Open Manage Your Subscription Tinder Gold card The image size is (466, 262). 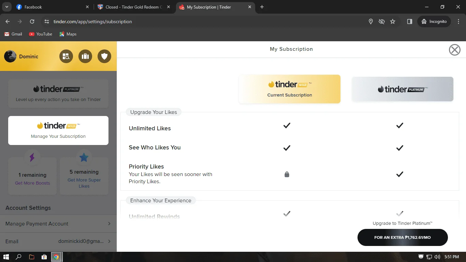click(x=58, y=130)
